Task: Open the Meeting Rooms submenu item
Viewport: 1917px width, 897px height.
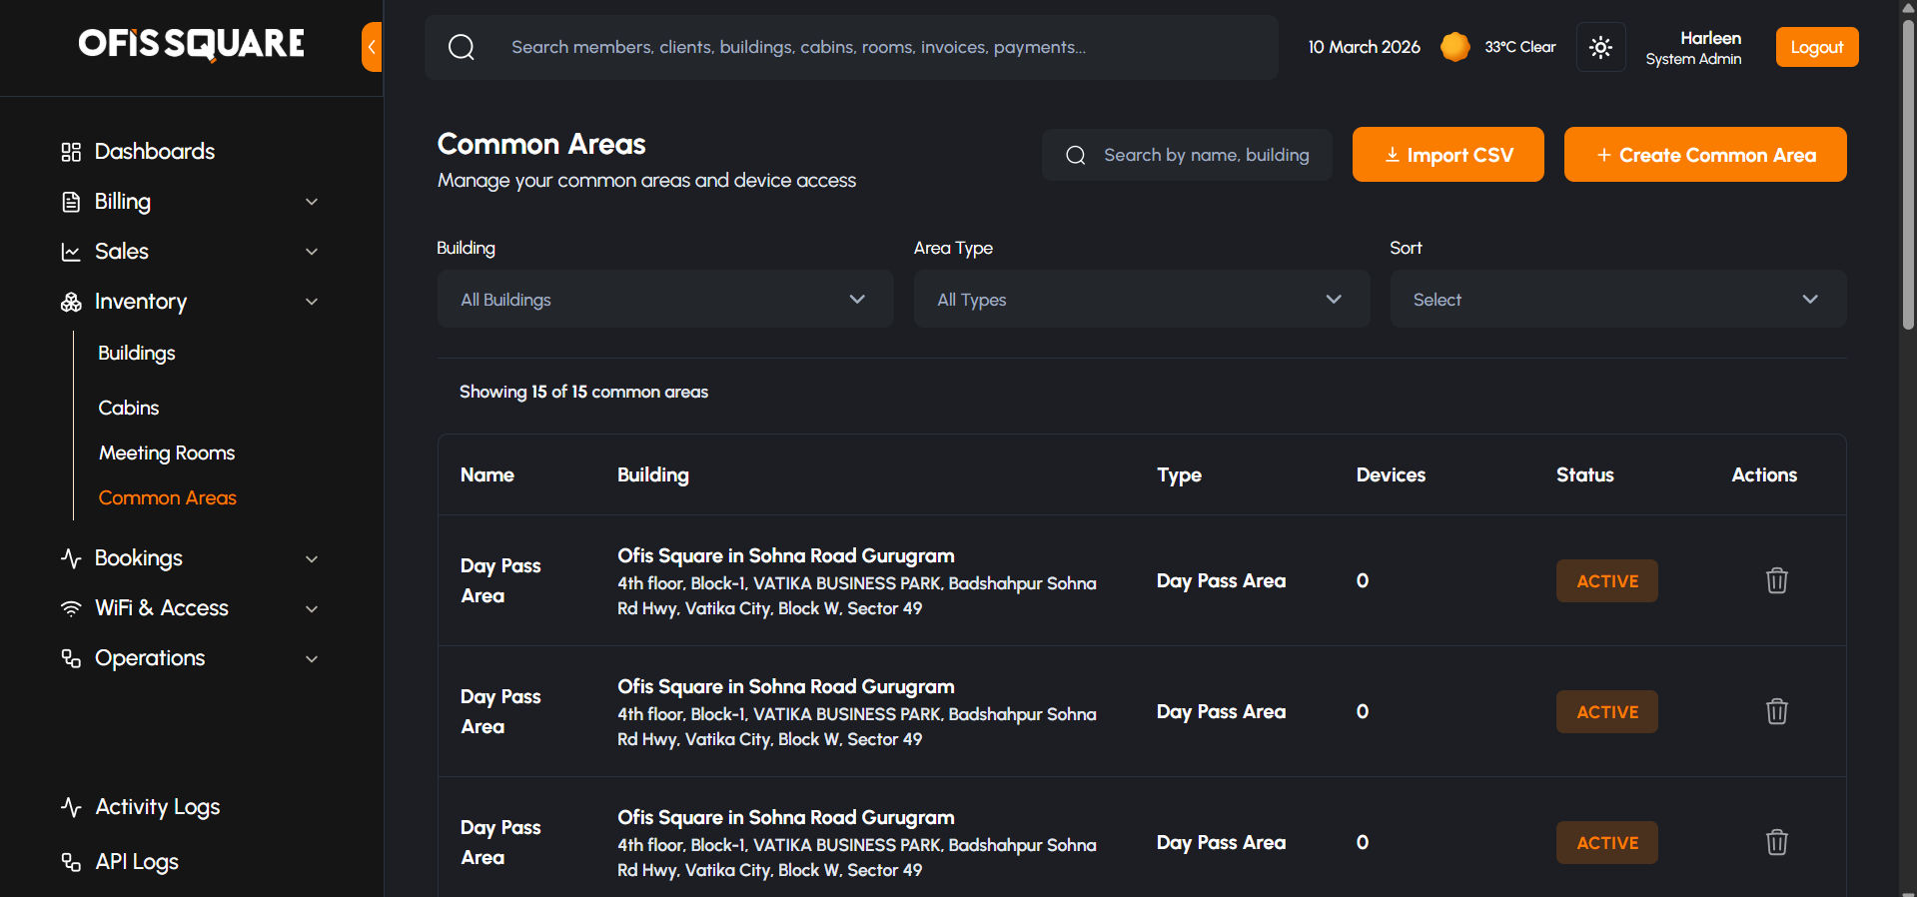Action: coord(167,452)
